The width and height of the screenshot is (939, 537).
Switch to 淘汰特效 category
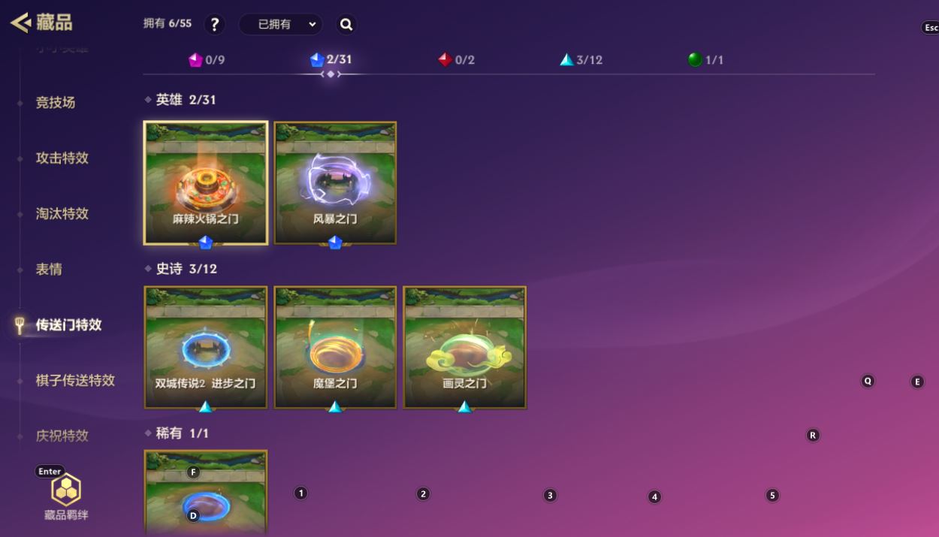(62, 213)
